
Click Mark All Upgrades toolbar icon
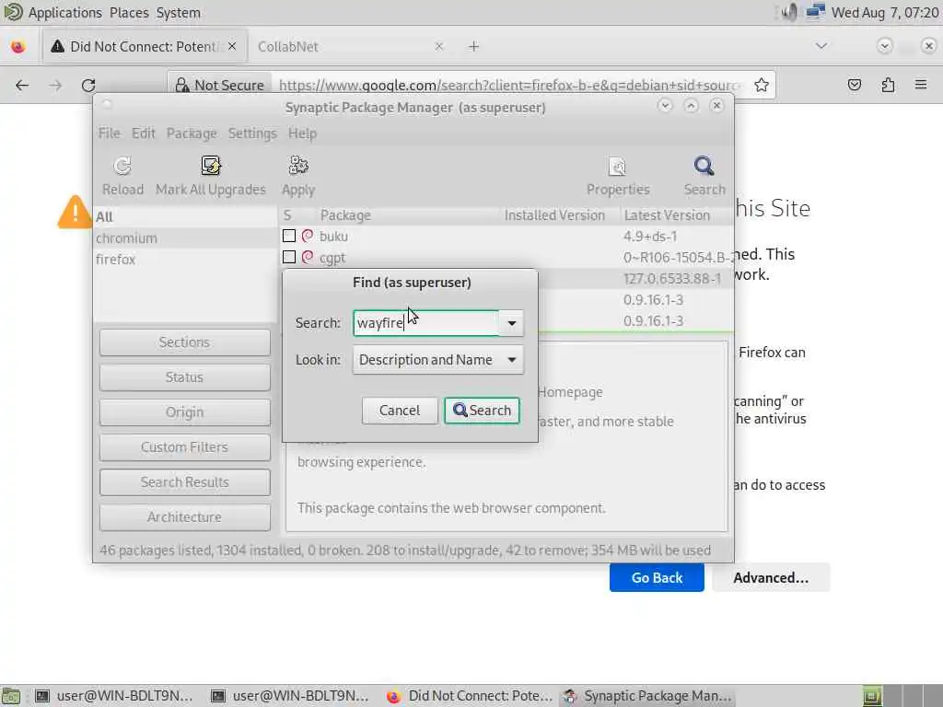coord(211,166)
